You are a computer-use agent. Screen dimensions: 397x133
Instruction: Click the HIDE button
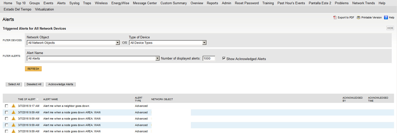[390, 28]
